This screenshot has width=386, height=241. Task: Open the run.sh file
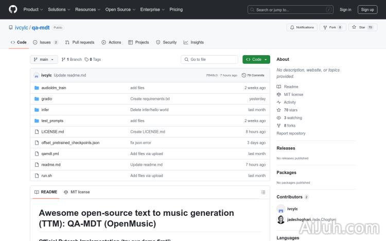(x=47, y=176)
